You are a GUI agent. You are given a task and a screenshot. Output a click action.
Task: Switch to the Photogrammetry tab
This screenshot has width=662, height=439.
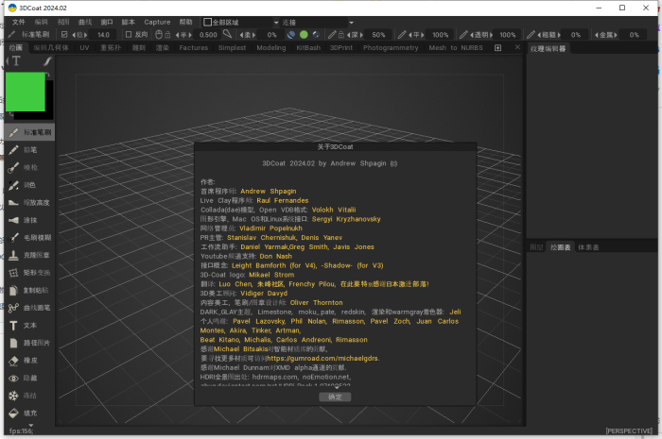pyautogui.click(x=391, y=48)
